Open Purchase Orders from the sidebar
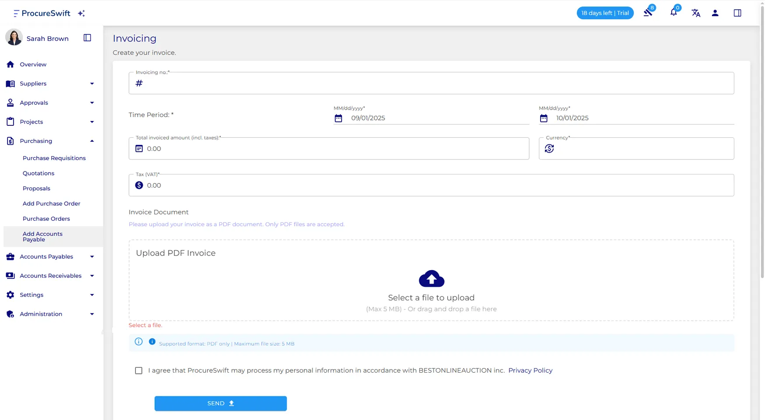Viewport: 765px width, 420px height. click(x=46, y=218)
